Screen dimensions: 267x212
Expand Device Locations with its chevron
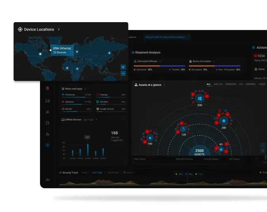tap(59, 29)
